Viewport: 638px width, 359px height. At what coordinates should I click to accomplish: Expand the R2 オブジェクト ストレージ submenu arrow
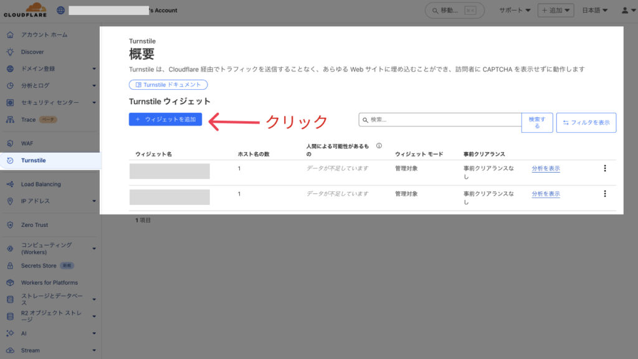94,316
